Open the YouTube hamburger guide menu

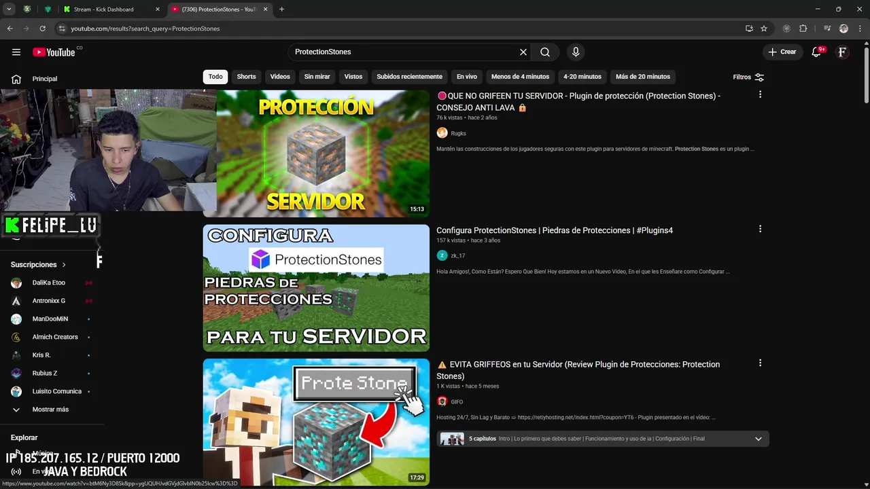pyautogui.click(x=16, y=52)
